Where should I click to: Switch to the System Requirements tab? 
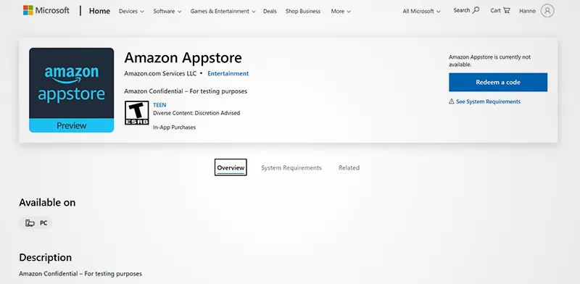(291, 167)
